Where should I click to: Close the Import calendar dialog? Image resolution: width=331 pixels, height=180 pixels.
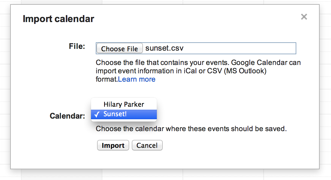tap(304, 17)
